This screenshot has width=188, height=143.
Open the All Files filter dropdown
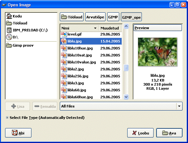[121, 106]
